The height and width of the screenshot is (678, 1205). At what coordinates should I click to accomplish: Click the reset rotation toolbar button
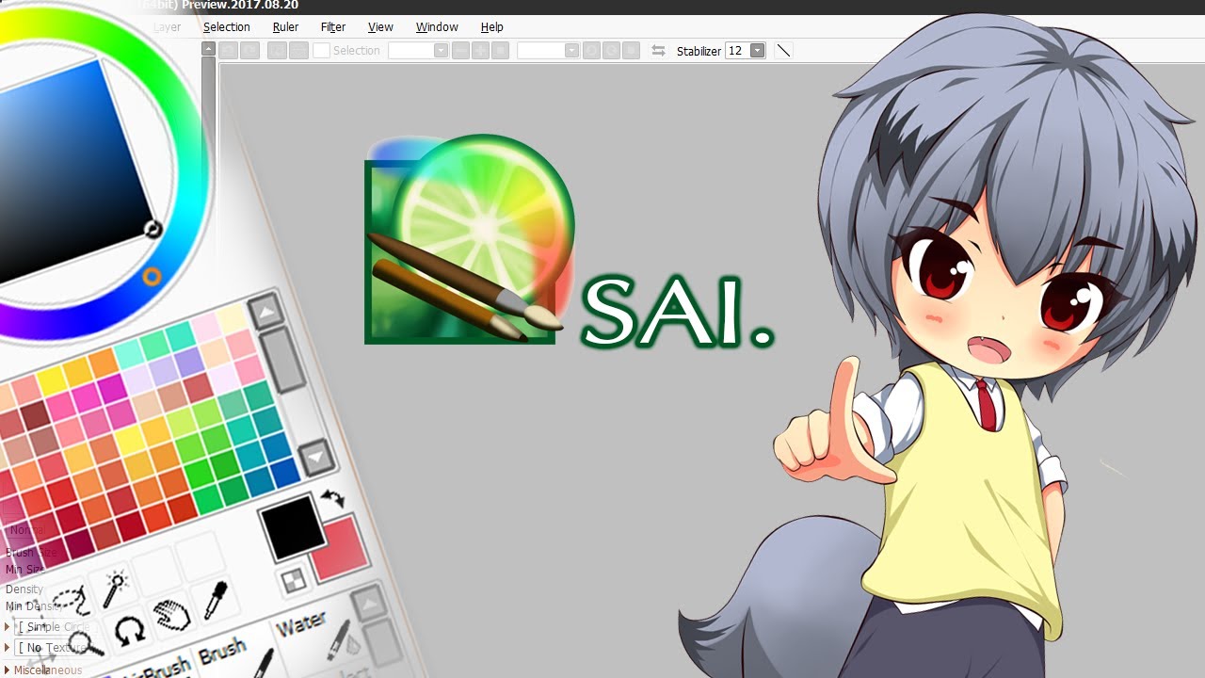(632, 51)
